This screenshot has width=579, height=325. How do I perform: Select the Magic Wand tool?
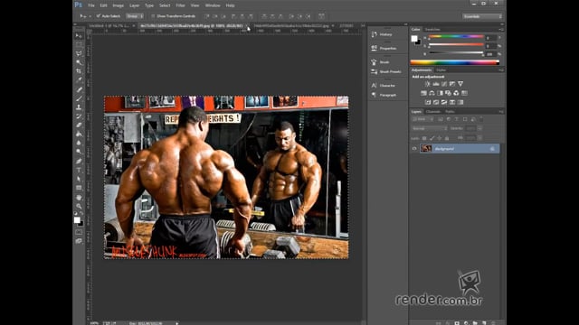79,62
